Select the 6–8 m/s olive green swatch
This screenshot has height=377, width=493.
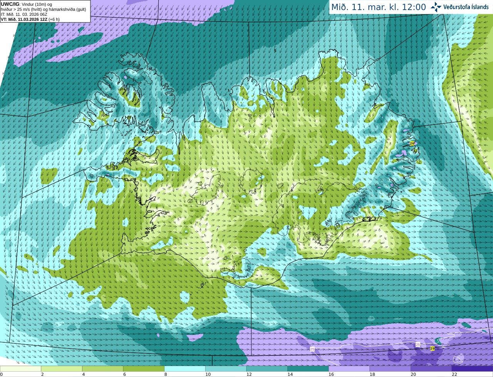[144, 369]
